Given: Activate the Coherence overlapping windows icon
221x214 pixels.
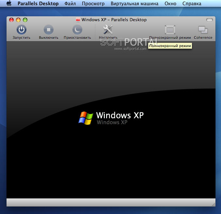Looking at the screenshot, I should (203, 30).
